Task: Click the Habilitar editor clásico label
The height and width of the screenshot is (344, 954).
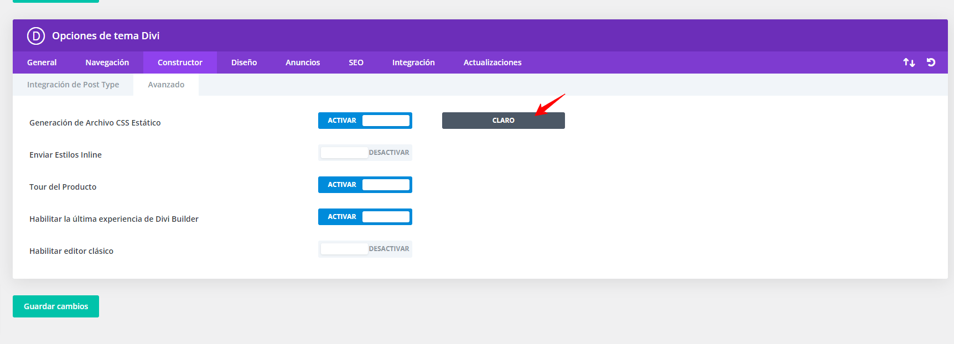Action: [71, 251]
